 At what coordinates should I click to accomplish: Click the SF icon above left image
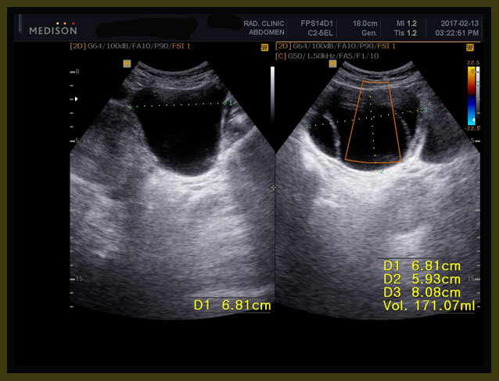[264, 47]
